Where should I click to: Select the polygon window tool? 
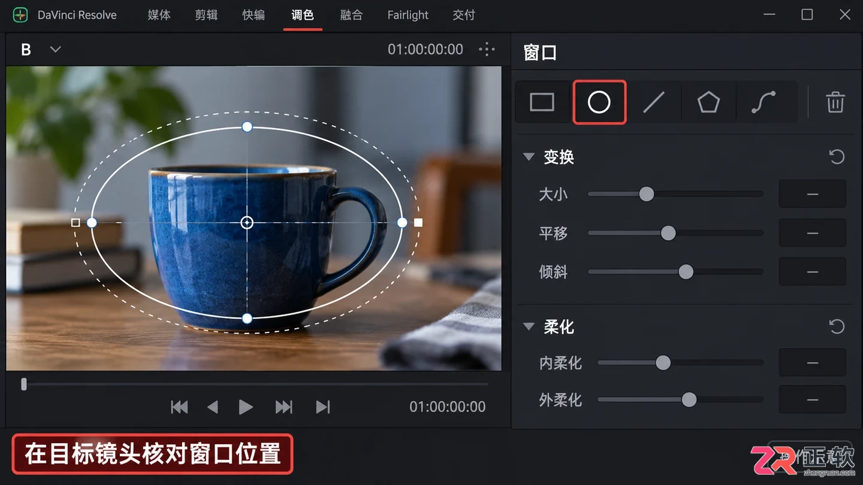pos(708,102)
